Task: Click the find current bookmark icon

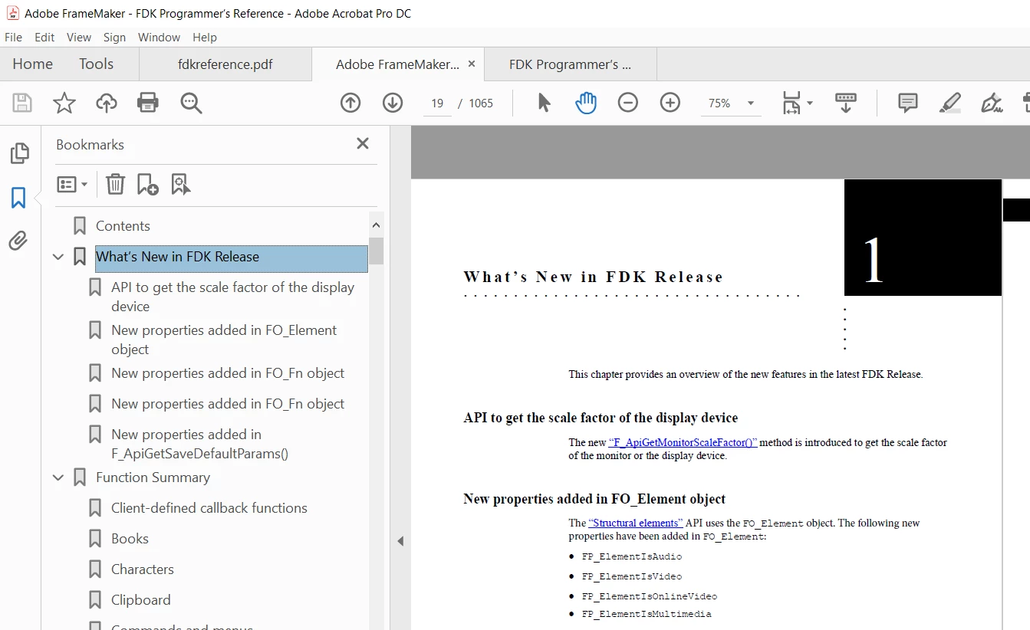Action: point(181,184)
